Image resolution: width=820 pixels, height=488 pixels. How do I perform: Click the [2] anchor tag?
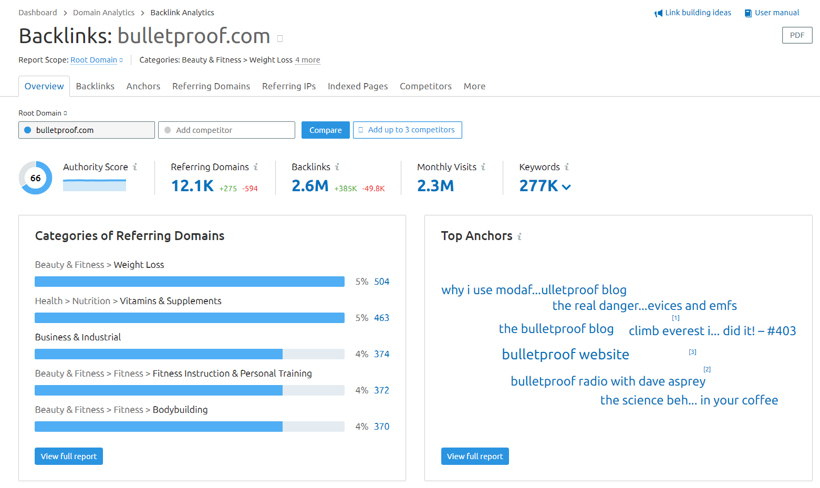[707, 369]
